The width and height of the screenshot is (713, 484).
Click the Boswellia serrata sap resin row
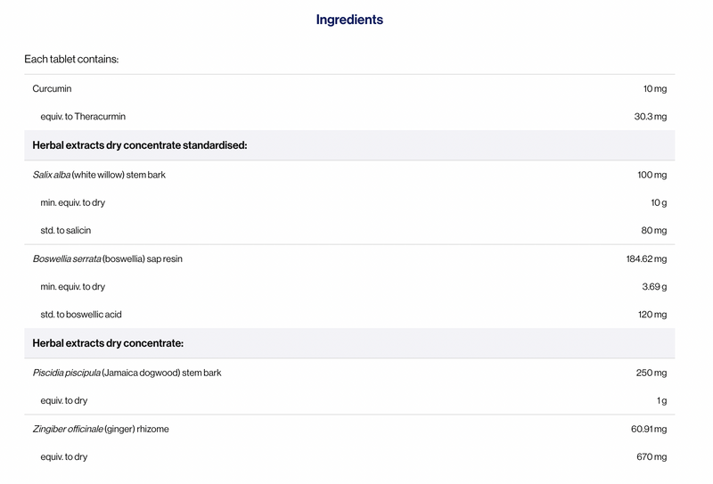[349, 258]
